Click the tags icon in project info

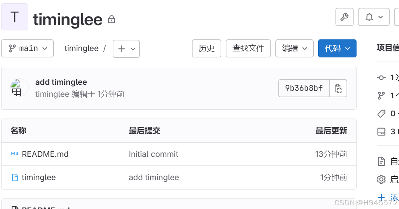(381, 113)
